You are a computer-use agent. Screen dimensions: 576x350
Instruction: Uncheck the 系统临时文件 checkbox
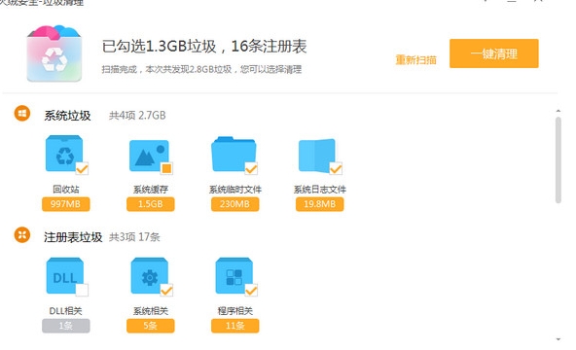tap(251, 168)
